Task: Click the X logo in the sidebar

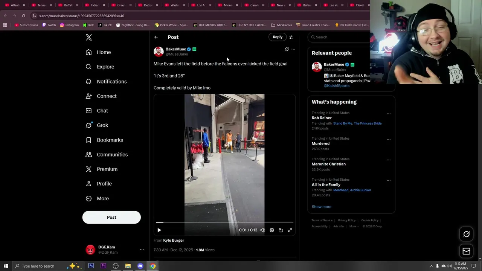Action: click(x=89, y=37)
